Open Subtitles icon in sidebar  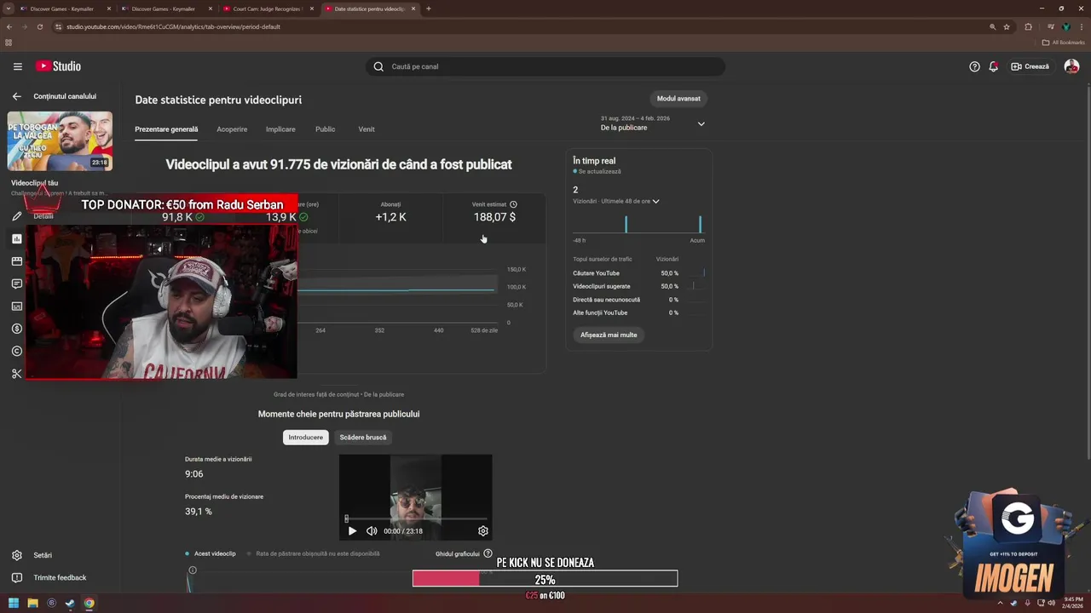click(16, 306)
